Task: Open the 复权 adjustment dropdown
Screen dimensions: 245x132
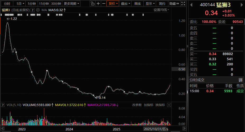Action: click(113, 4)
